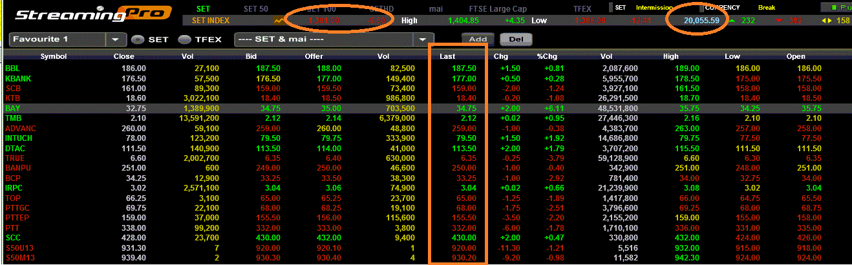
Task: Select the TFEX radio button
Action: [184, 39]
